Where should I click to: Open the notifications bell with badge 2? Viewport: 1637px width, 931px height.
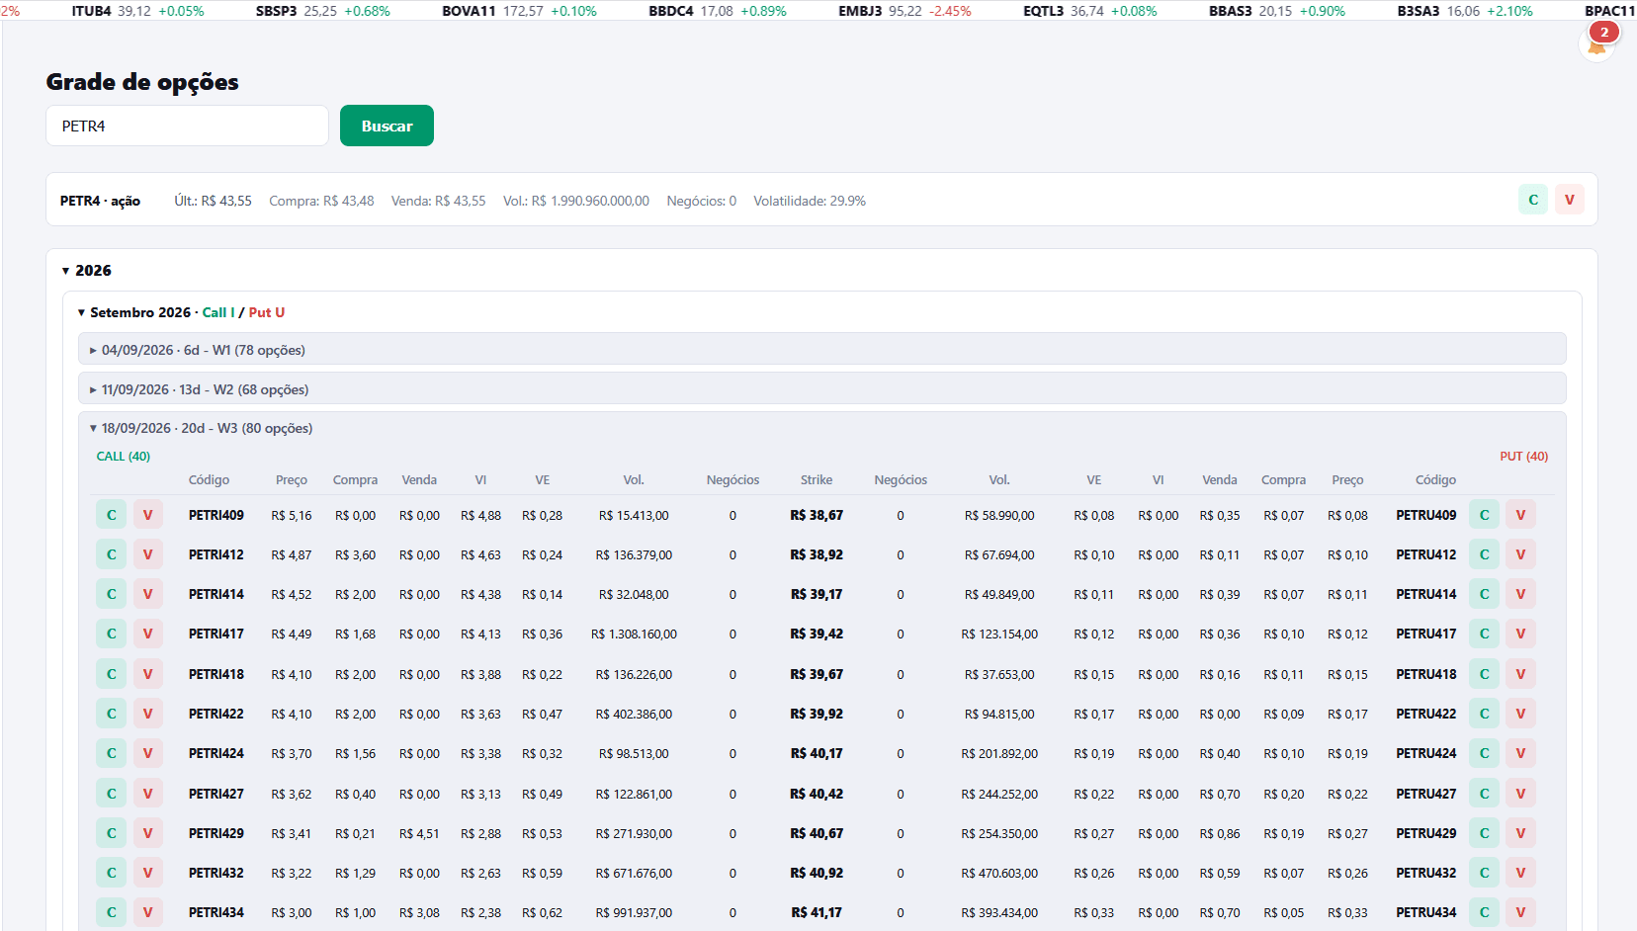(x=1597, y=42)
